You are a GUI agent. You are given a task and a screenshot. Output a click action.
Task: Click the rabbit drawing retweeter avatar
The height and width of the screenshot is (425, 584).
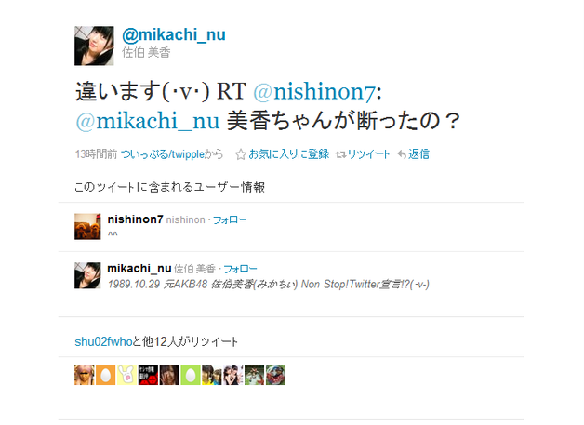point(126,375)
